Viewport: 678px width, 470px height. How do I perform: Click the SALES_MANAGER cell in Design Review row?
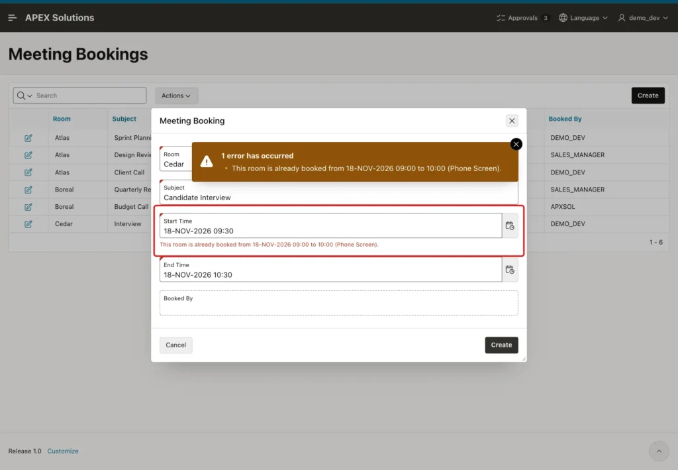click(x=577, y=155)
